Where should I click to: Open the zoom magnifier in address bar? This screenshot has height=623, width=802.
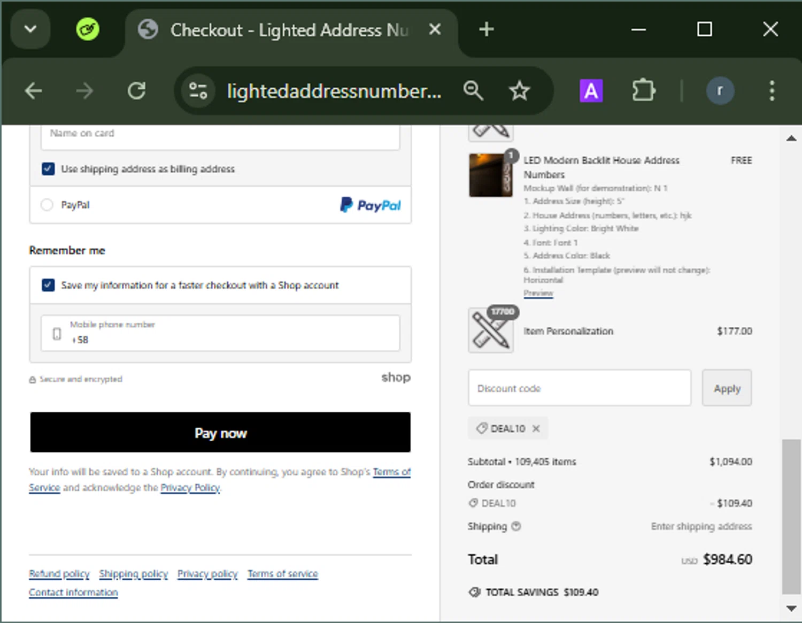(x=473, y=91)
